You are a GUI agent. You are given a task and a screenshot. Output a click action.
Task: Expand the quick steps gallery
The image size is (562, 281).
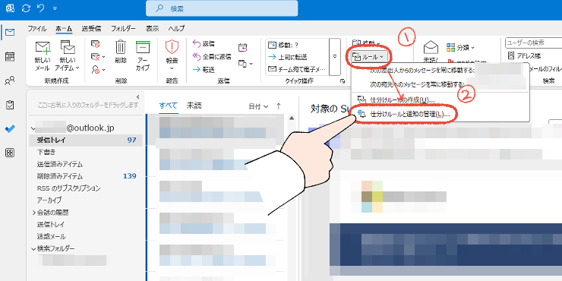[x=335, y=57]
